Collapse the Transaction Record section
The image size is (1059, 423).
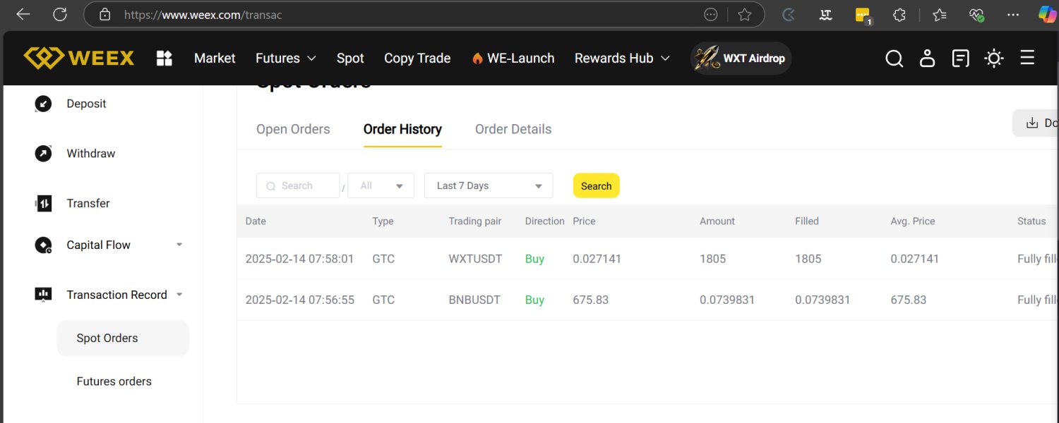(179, 295)
